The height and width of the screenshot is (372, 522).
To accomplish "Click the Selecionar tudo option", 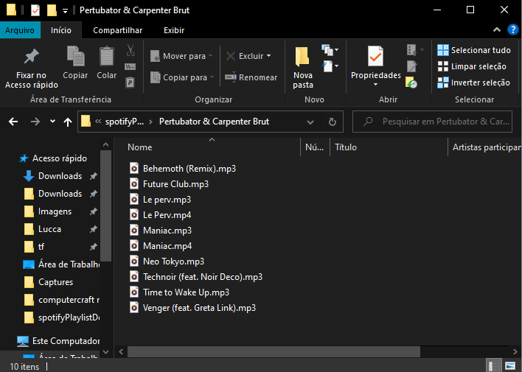I will [474, 50].
